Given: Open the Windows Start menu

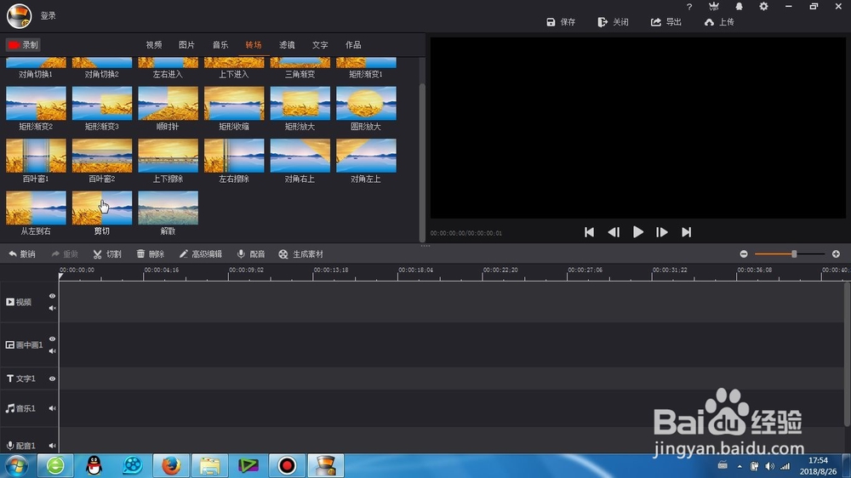Looking at the screenshot, I should pos(17,465).
